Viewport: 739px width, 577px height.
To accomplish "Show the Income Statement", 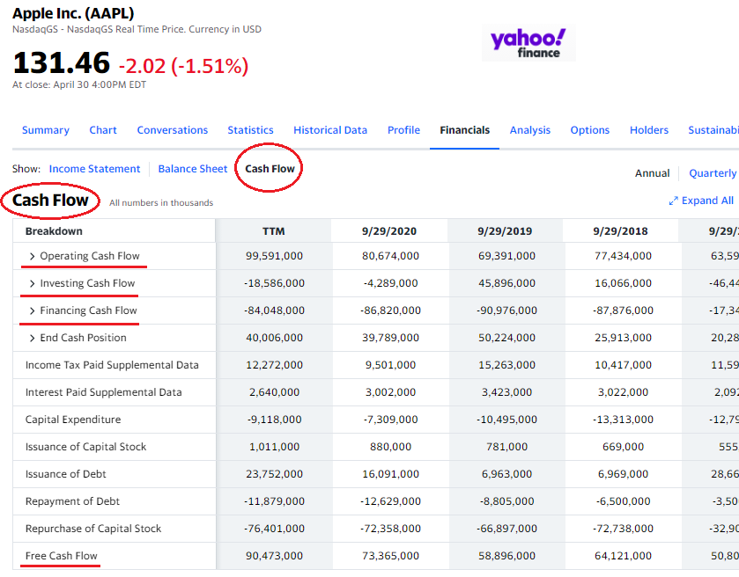I will pyautogui.click(x=94, y=169).
